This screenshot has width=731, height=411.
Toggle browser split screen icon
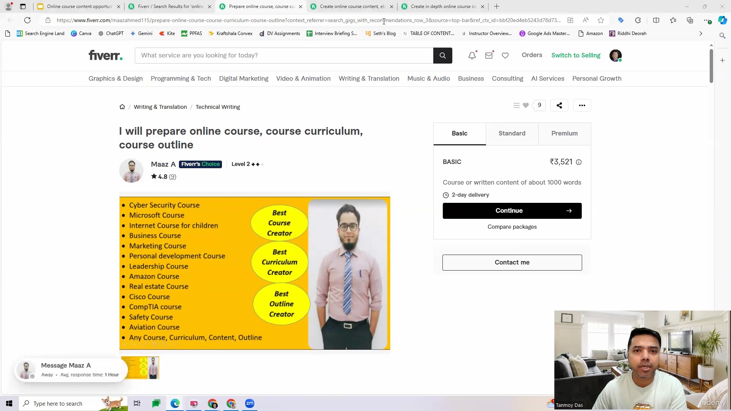(x=656, y=20)
